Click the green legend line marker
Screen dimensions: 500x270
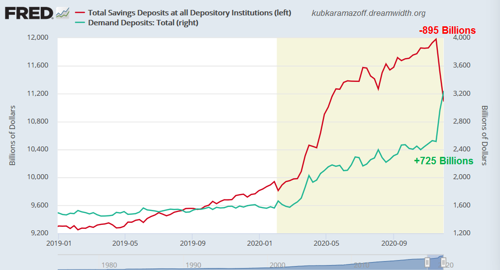tap(79, 22)
